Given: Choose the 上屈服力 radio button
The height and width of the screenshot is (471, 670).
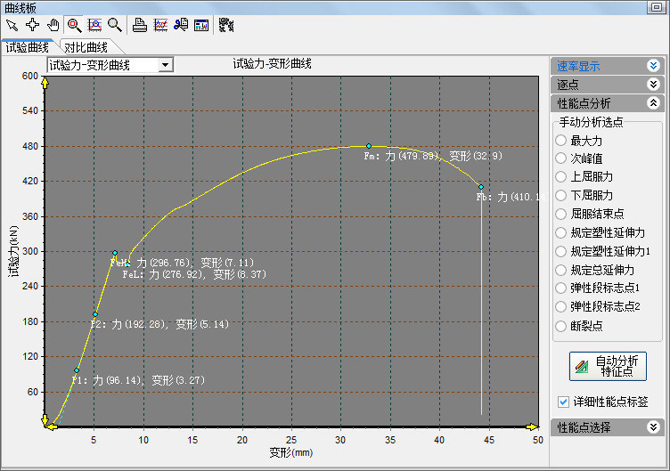Looking at the screenshot, I should click(x=560, y=176).
